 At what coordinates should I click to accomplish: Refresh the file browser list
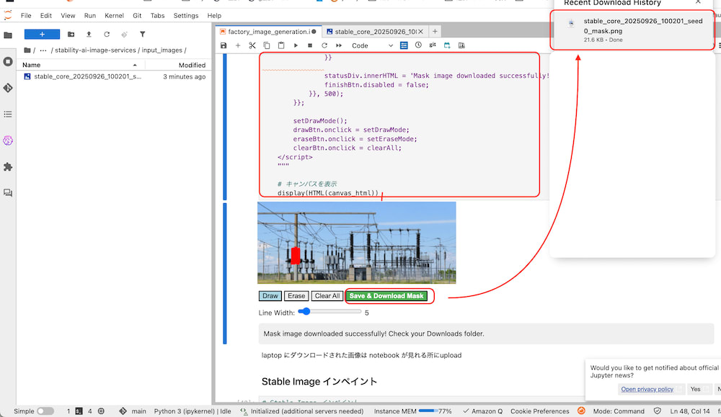tap(107, 35)
